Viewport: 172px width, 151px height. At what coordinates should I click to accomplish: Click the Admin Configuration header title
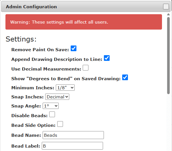tap(31, 7)
